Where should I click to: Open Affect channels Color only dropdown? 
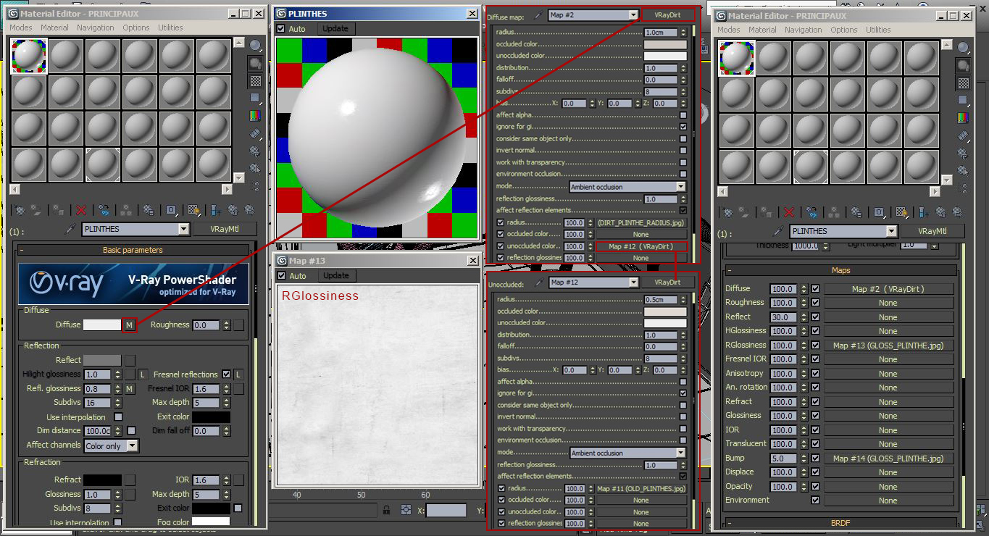click(132, 446)
